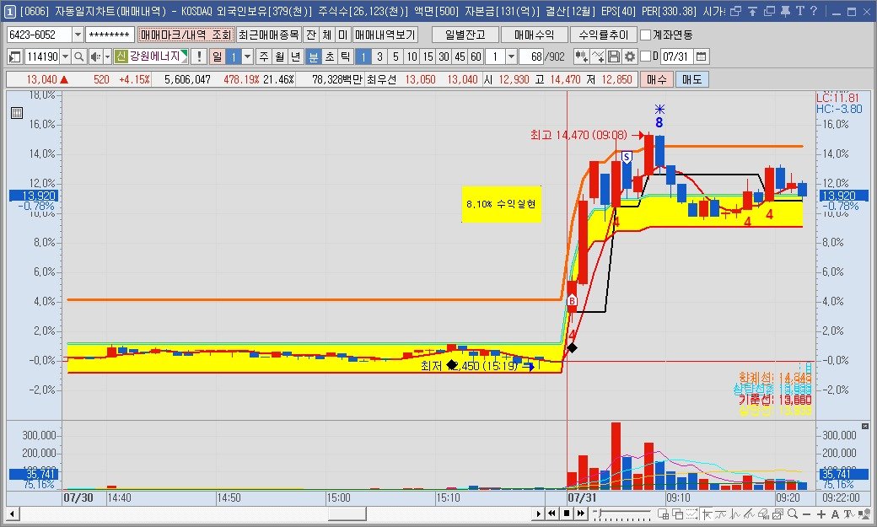Open the stock code 114190 dropdown

65,56
